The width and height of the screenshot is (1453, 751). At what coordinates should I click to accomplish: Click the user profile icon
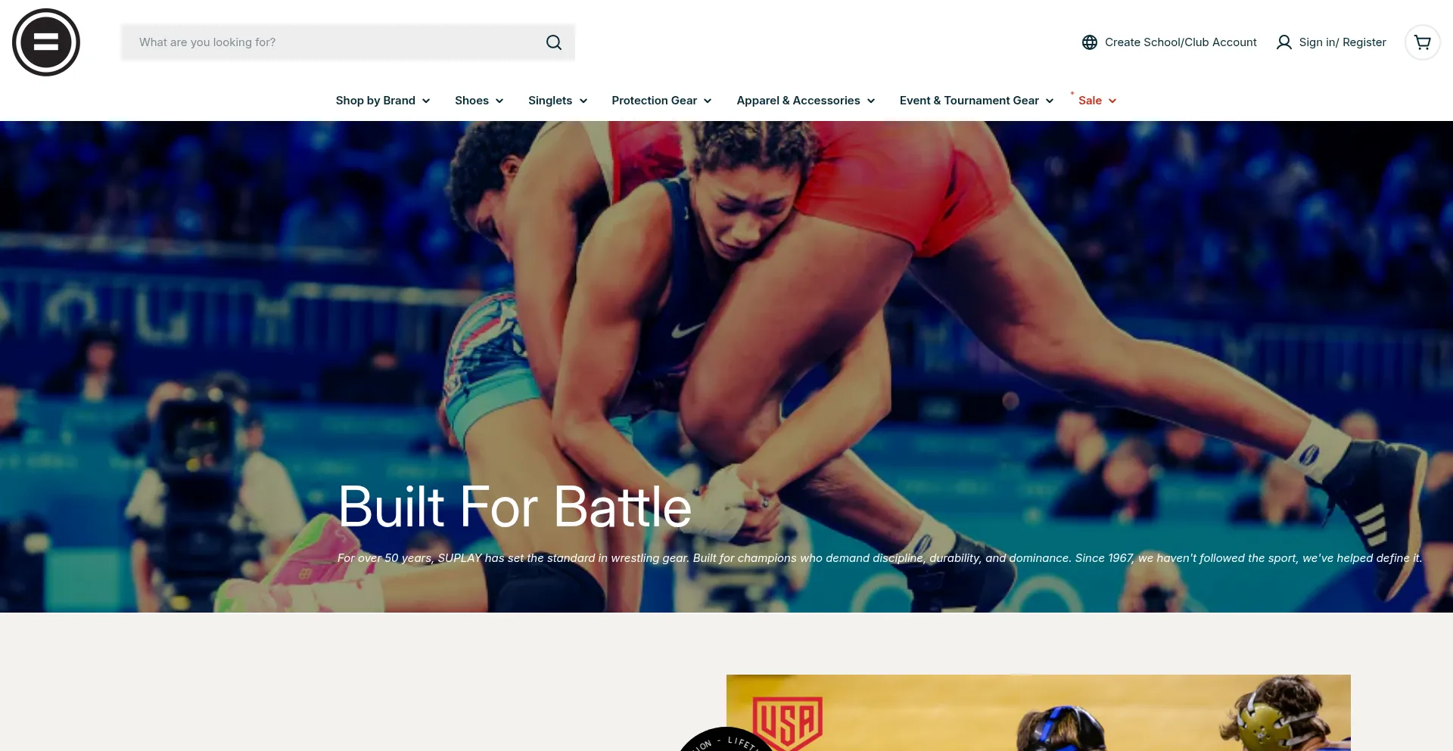pos(1284,42)
